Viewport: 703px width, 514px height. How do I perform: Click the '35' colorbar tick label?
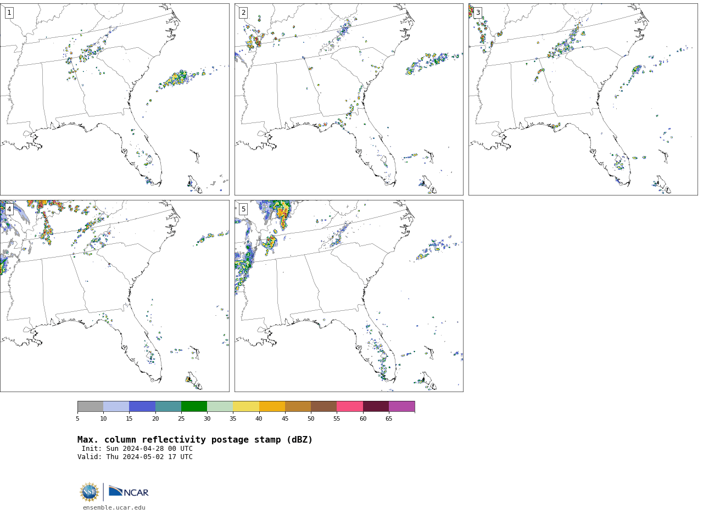click(233, 419)
